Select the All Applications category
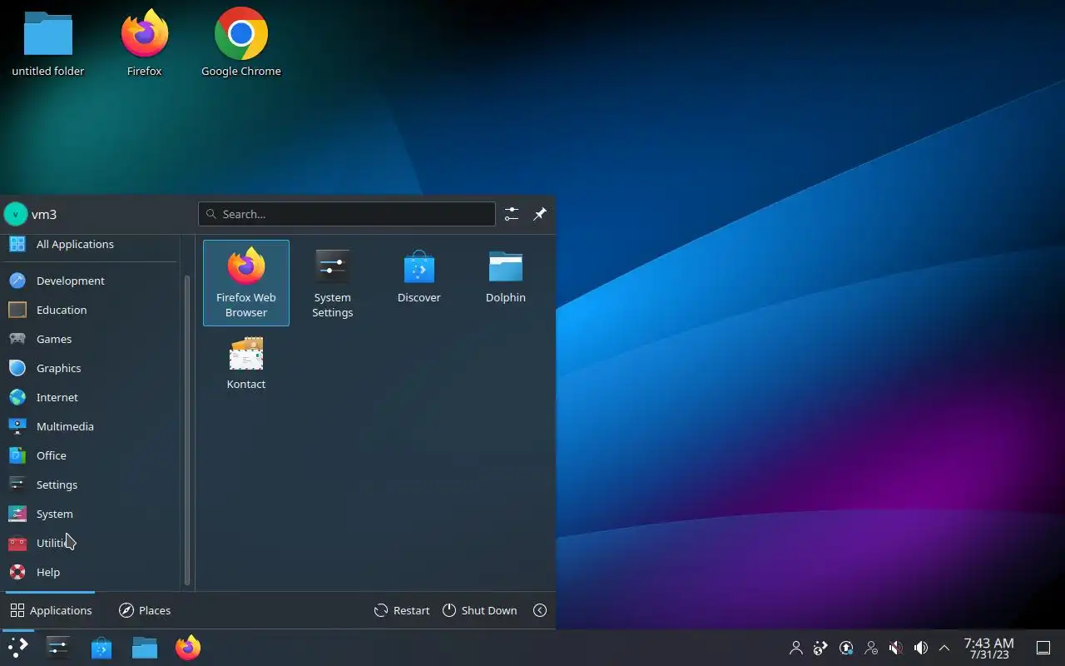This screenshot has width=1065, height=666. point(90,244)
